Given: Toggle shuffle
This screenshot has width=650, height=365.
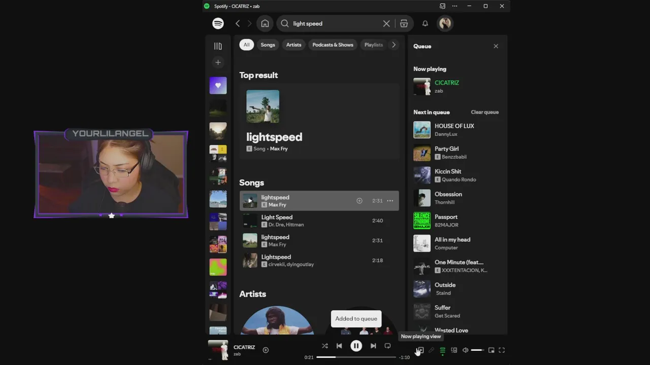Looking at the screenshot, I should pyautogui.click(x=325, y=346).
